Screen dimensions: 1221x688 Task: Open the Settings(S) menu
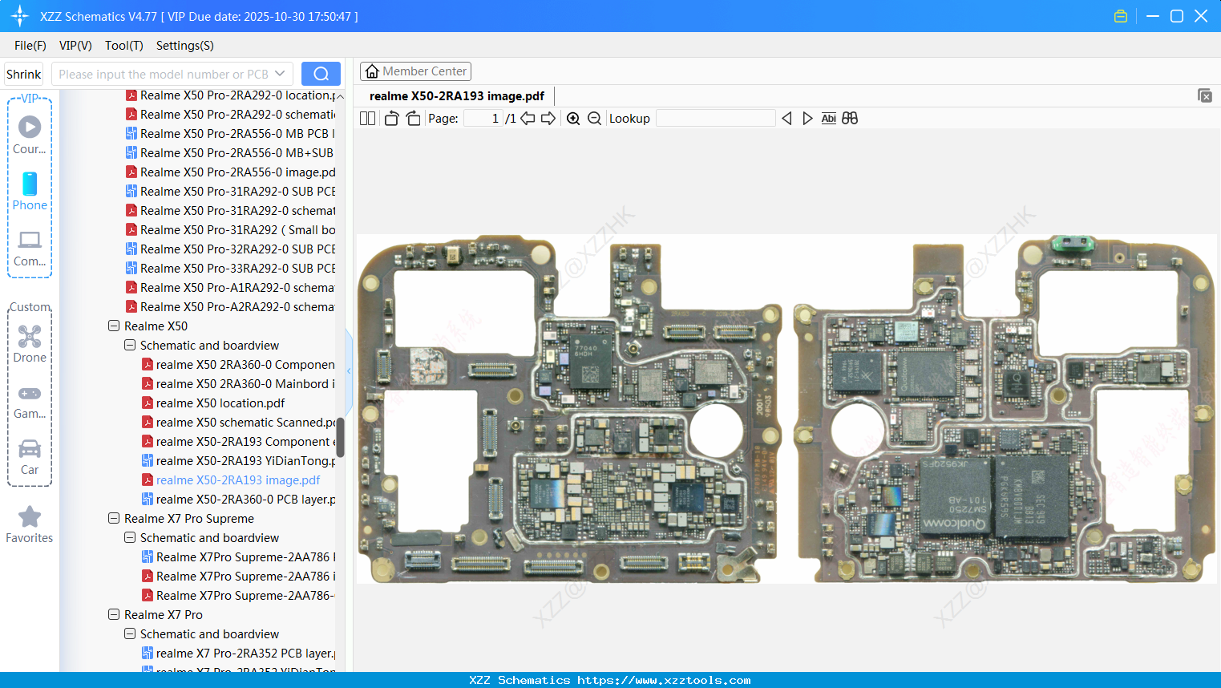pyautogui.click(x=184, y=46)
